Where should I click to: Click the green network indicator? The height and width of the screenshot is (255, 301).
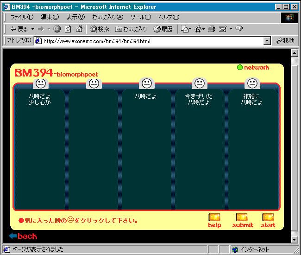pos(240,68)
